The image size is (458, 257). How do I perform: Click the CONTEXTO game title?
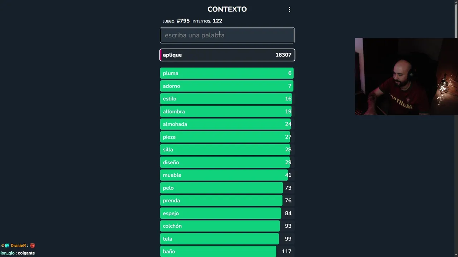pos(227,9)
